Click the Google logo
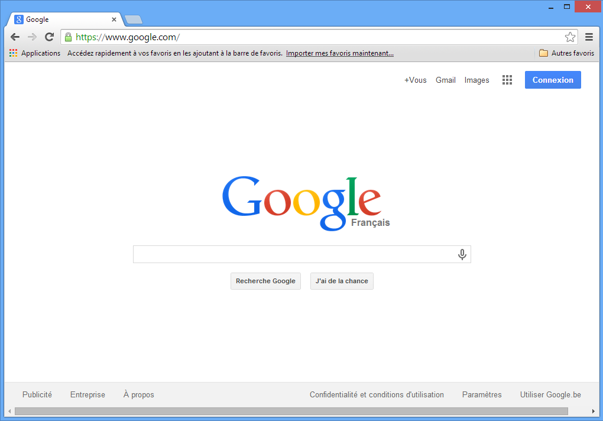Viewport: 603px width, 421px height. pyautogui.click(x=303, y=203)
